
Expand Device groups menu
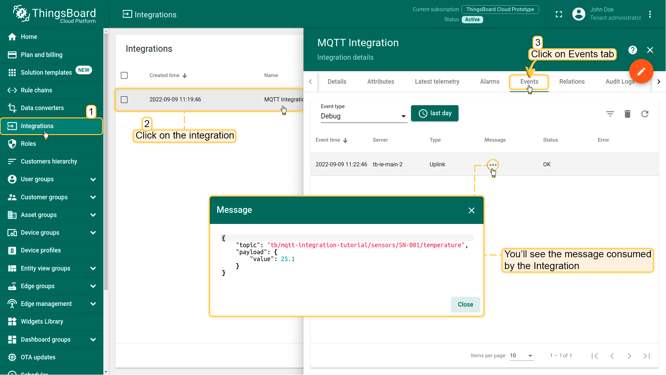click(93, 233)
